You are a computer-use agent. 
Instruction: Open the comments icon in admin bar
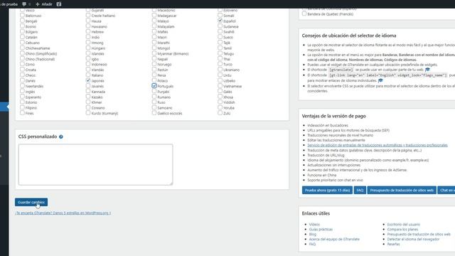[x=24, y=4]
